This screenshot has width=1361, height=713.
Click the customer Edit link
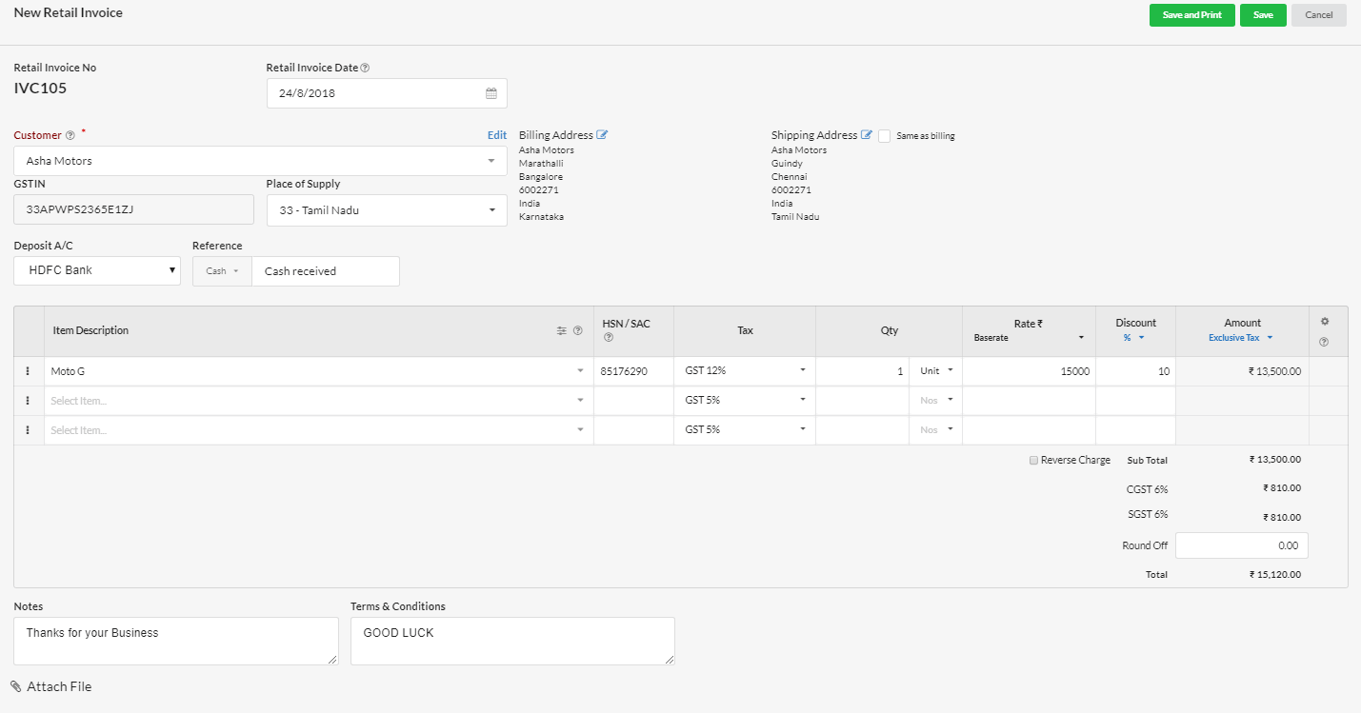tap(497, 135)
